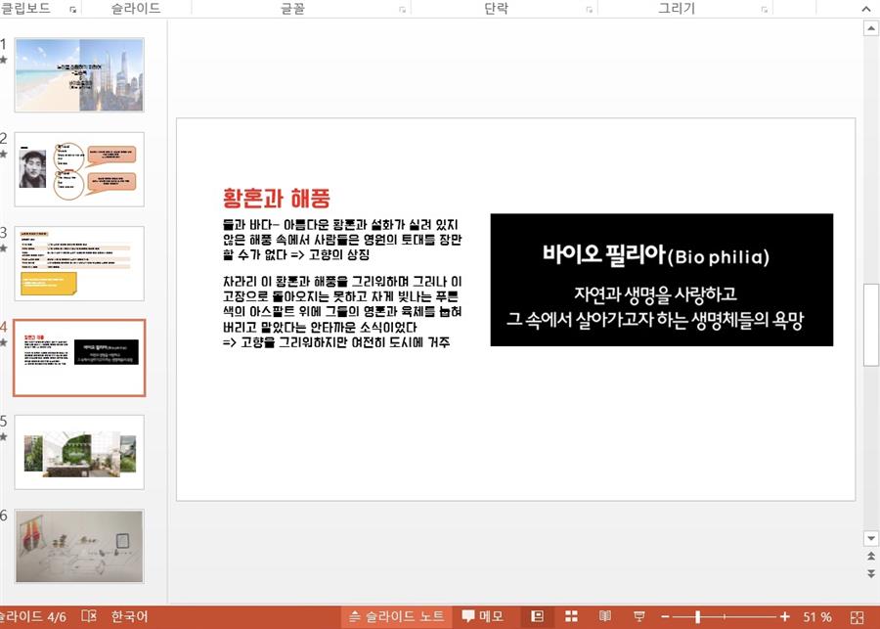The width and height of the screenshot is (880, 629).
Task: Click the slide 4/6 status indicator
Action: coord(33,616)
